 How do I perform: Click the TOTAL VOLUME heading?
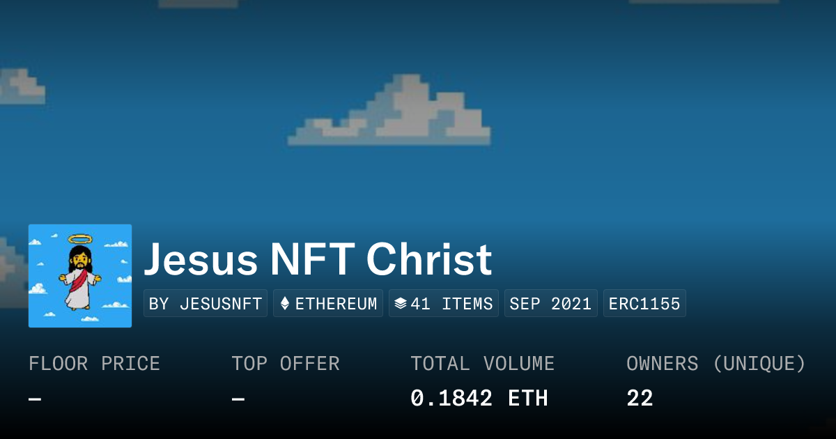pyautogui.click(x=482, y=364)
